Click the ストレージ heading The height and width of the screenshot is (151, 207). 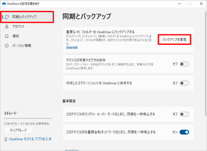(x=10, y=113)
